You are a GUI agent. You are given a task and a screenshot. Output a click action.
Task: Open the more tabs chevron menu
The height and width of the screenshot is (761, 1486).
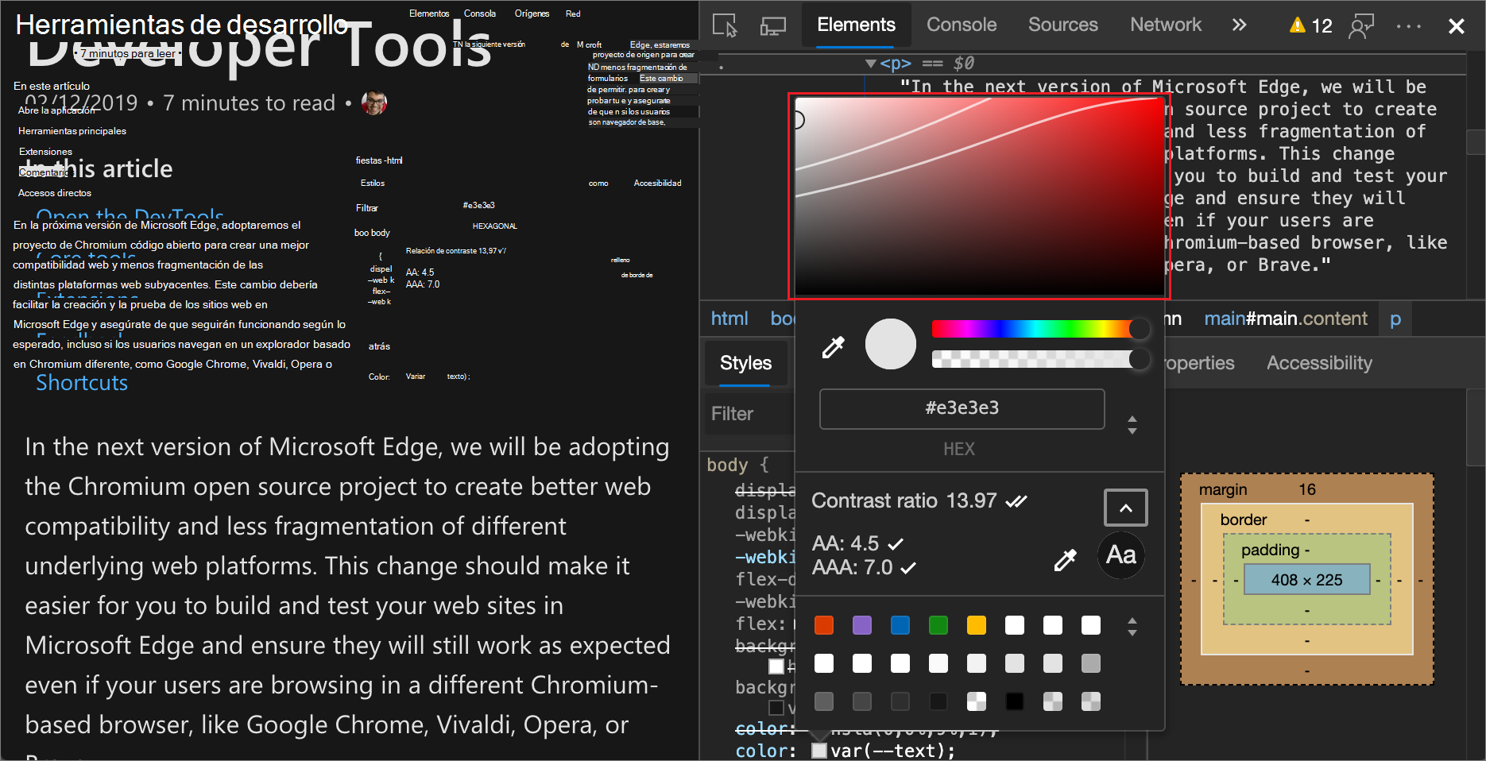coord(1239,25)
